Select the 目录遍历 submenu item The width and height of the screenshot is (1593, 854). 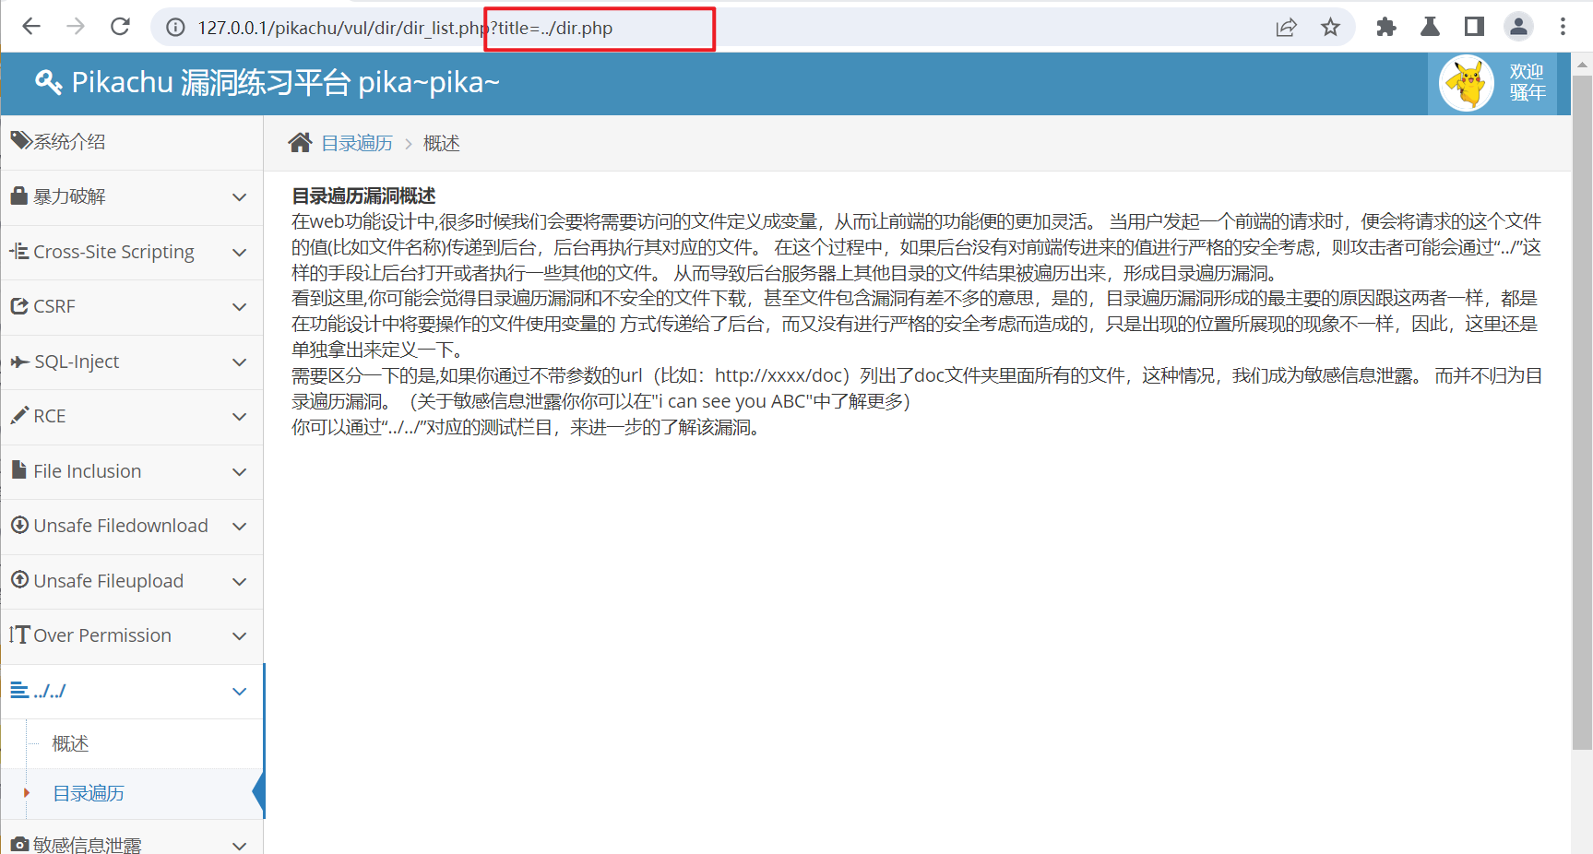click(89, 793)
